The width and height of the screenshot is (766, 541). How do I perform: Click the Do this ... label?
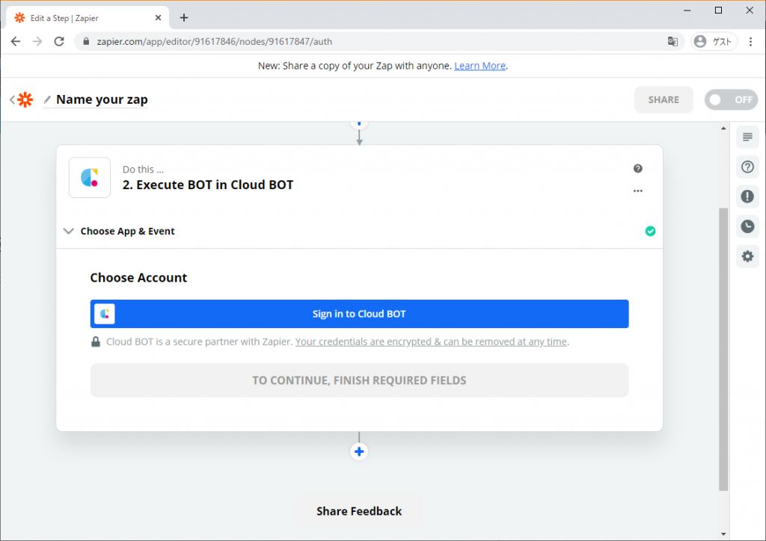[143, 170]
